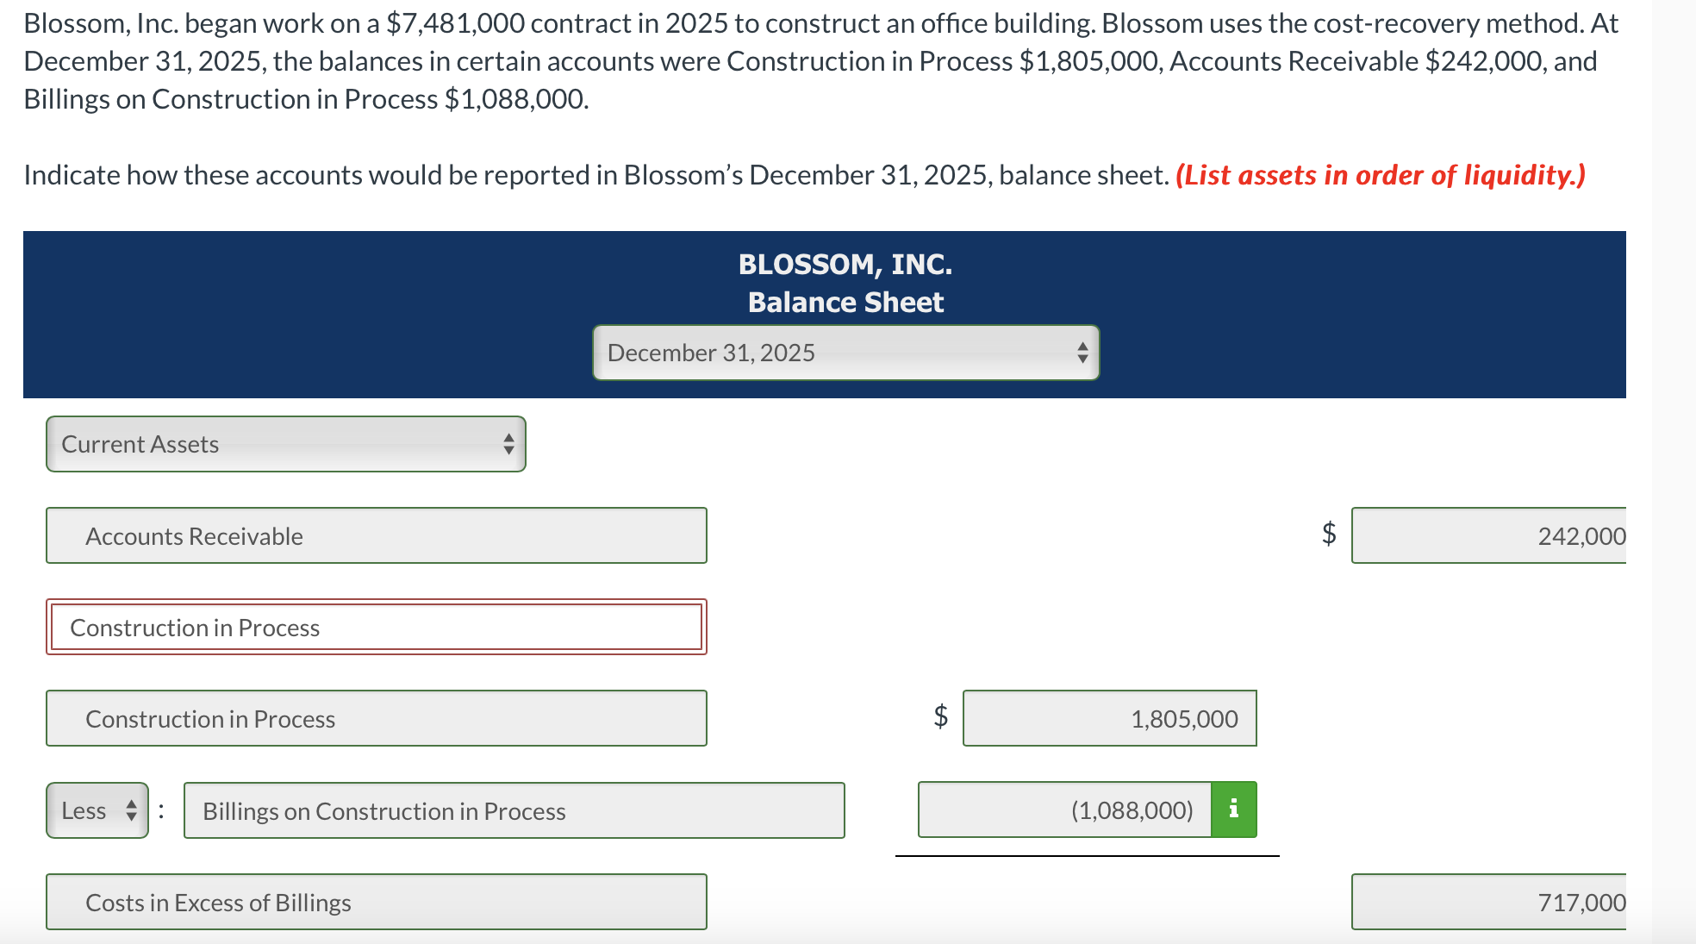Click the Balance Sheet title text

click(x=845, y=302)
